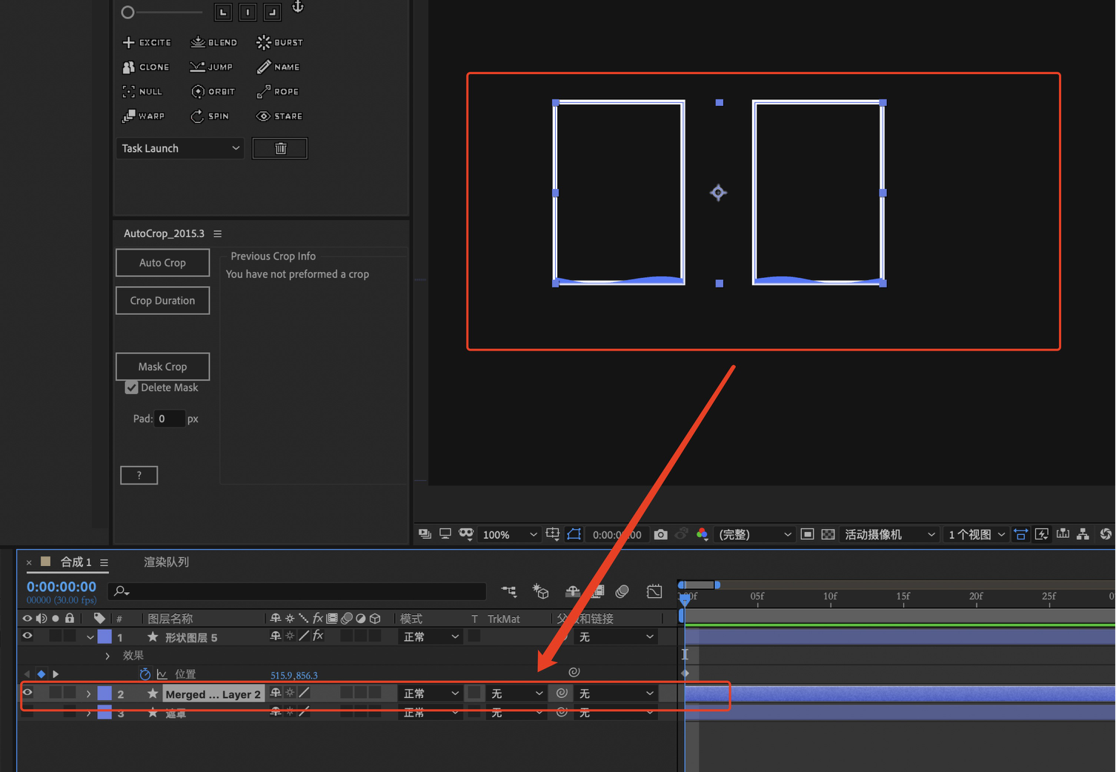
Task: Uncheck the Delete Mask checkbox
Action: tap(131, 387)
